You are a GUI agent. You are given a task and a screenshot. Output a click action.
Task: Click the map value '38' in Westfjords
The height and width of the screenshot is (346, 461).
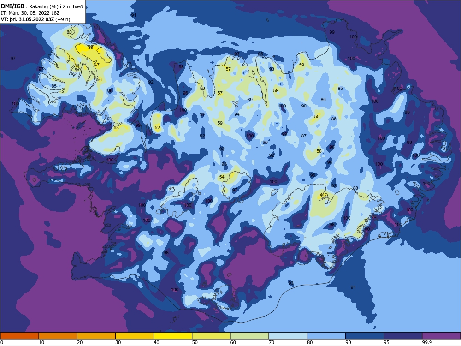click(90, 47)
